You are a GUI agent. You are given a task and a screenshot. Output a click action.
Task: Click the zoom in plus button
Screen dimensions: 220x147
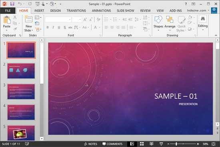(x=198, y=144)
